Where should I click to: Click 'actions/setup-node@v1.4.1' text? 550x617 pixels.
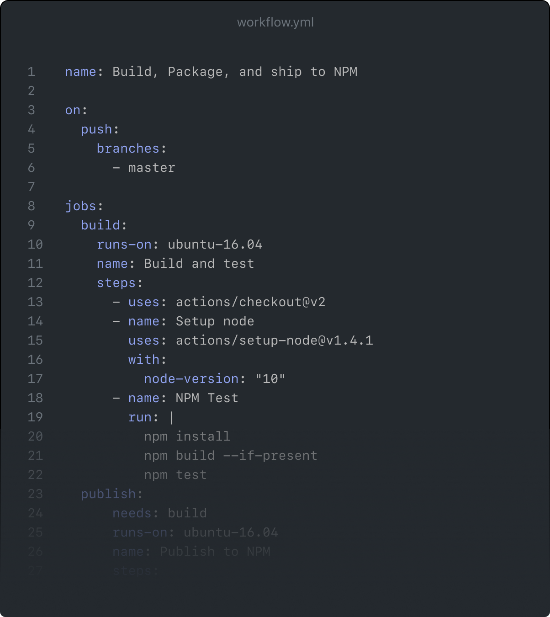click(x=274, y=340)
